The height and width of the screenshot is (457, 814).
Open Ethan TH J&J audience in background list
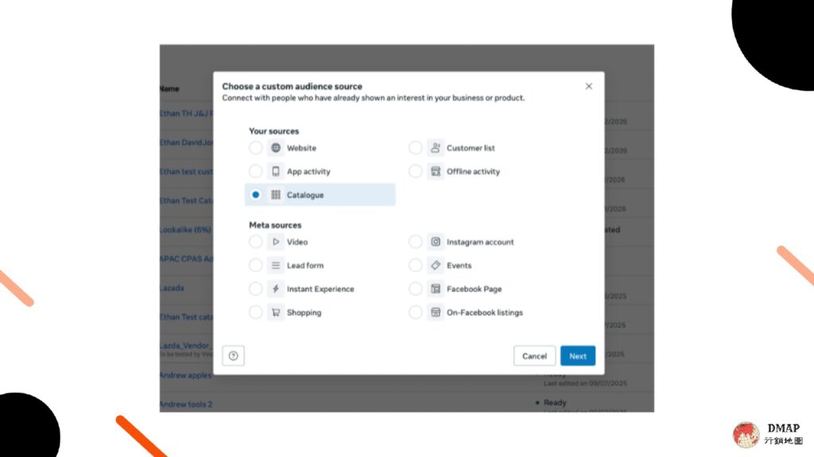(x=186, y=113)
